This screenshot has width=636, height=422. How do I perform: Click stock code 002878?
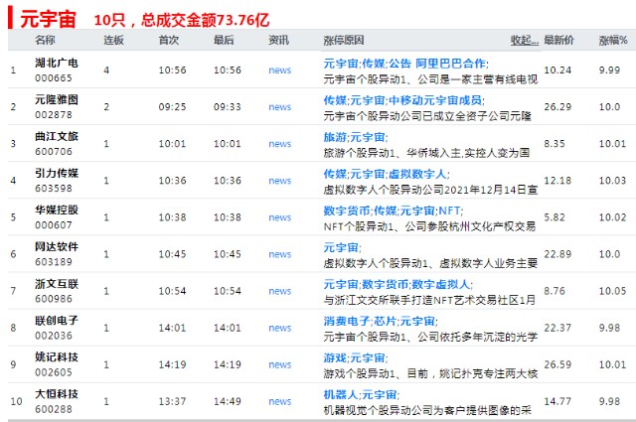point(54,115)
